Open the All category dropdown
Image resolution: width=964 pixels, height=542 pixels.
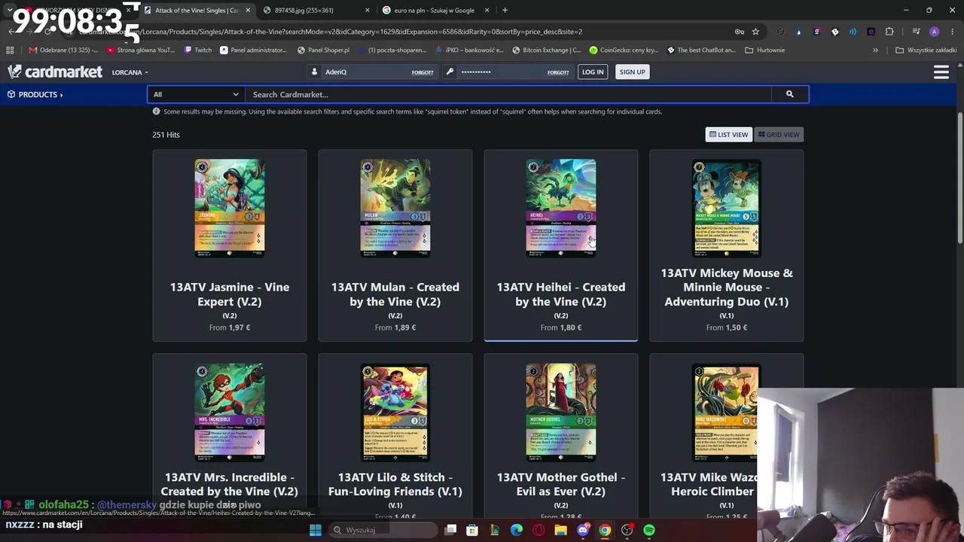196,94
